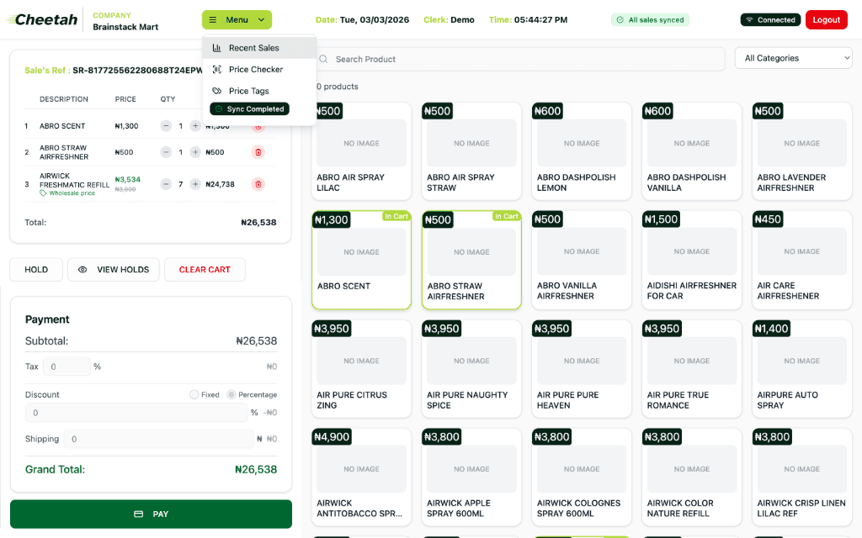Add ABRO DASHPOLISH LEMON product card
The width and height of the screenshot is (862, 538).
(x=582, y=151)
